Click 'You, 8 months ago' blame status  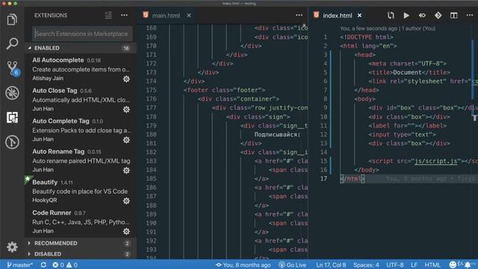coord(243,265)
